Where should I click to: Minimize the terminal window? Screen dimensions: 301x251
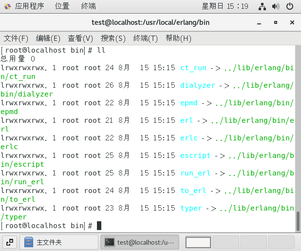[x=259, y=23]
